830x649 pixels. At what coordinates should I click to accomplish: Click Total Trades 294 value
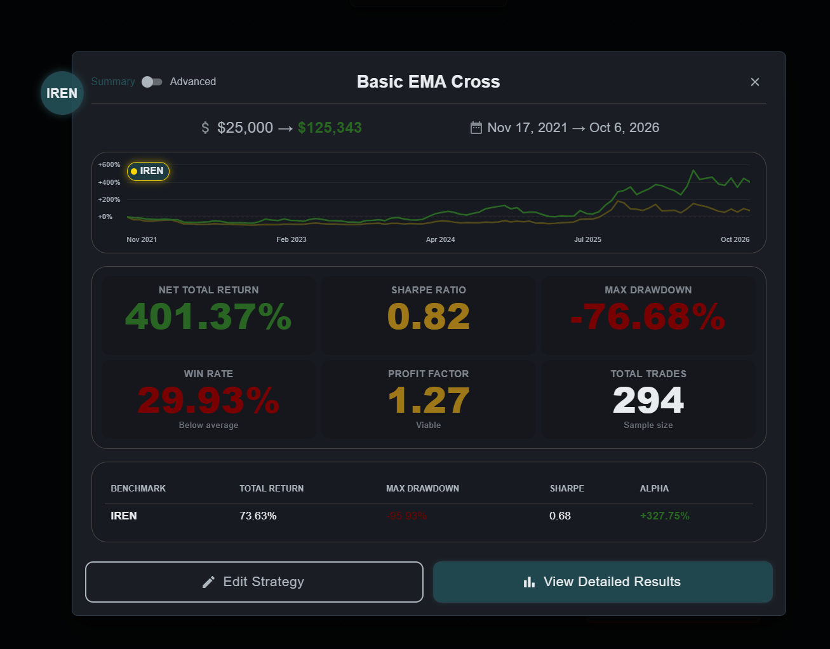click(x=648, y=400)
